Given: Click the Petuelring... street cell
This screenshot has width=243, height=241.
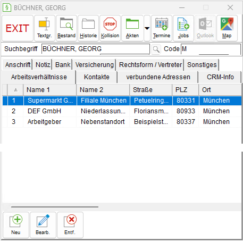Looking at the screenshot, I should (151, 101).
